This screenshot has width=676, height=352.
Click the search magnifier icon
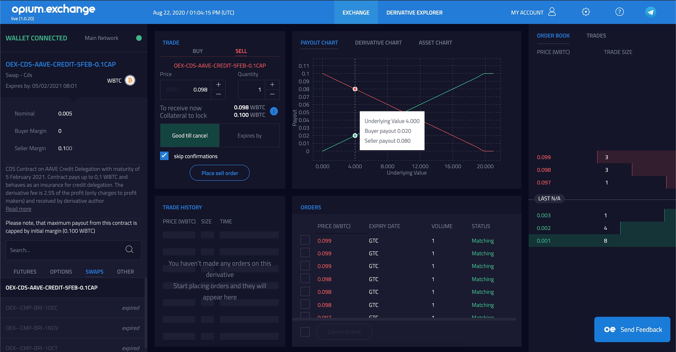pos(129,250)
